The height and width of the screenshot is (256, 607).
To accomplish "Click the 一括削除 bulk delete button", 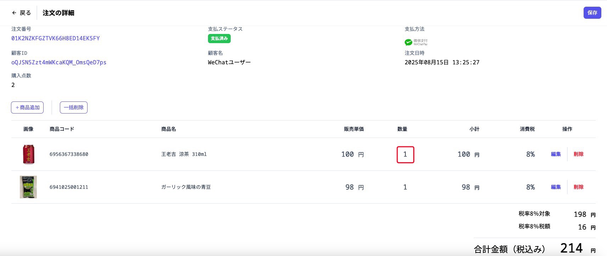I will click(74, 107).
